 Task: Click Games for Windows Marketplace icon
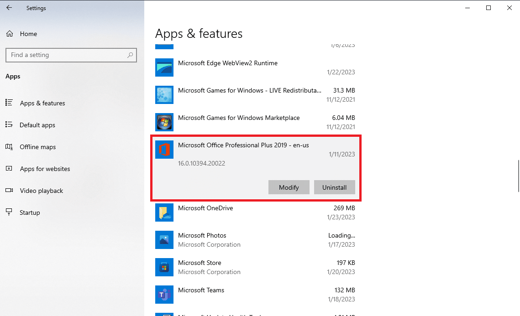tap(164, 122)
